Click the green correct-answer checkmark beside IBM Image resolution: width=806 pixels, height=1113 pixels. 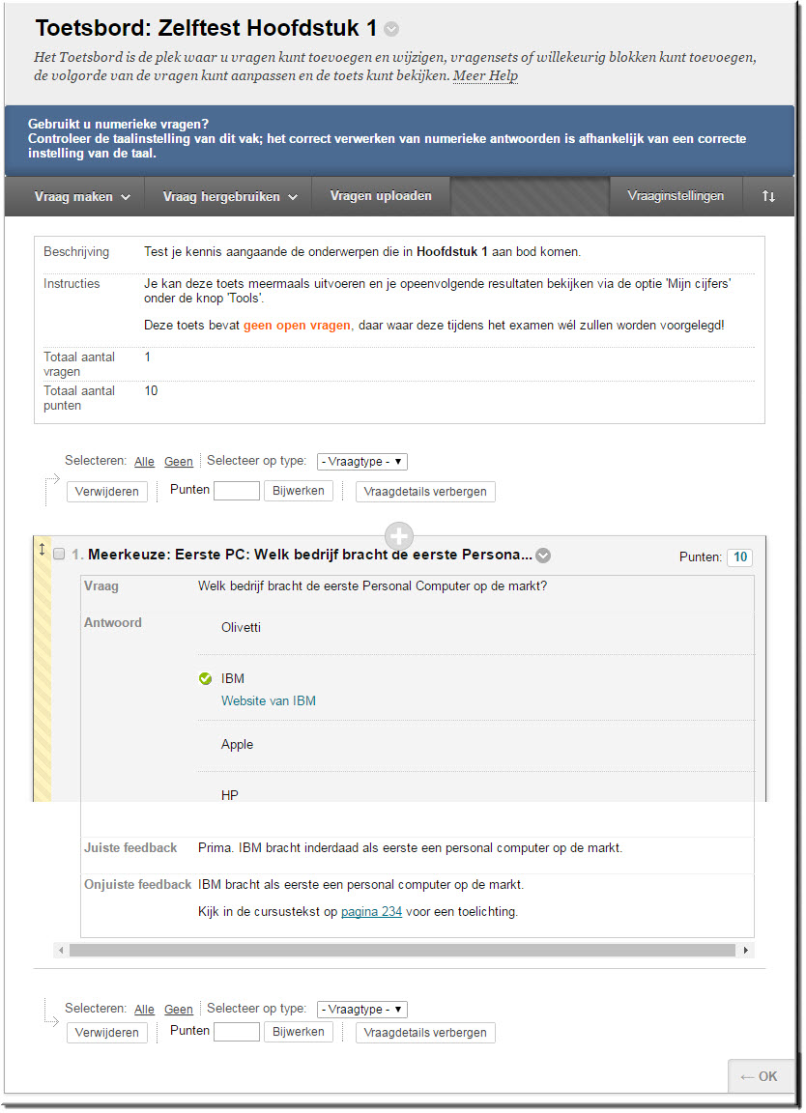[x=205, y=679]
